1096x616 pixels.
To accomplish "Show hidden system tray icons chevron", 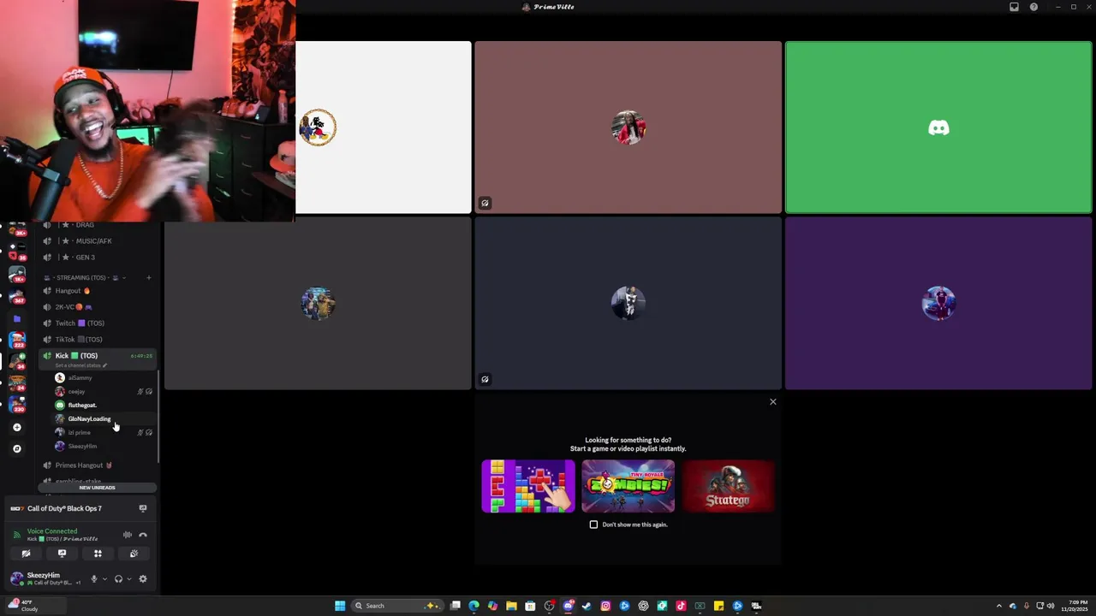I will click(x=998, y=606).
